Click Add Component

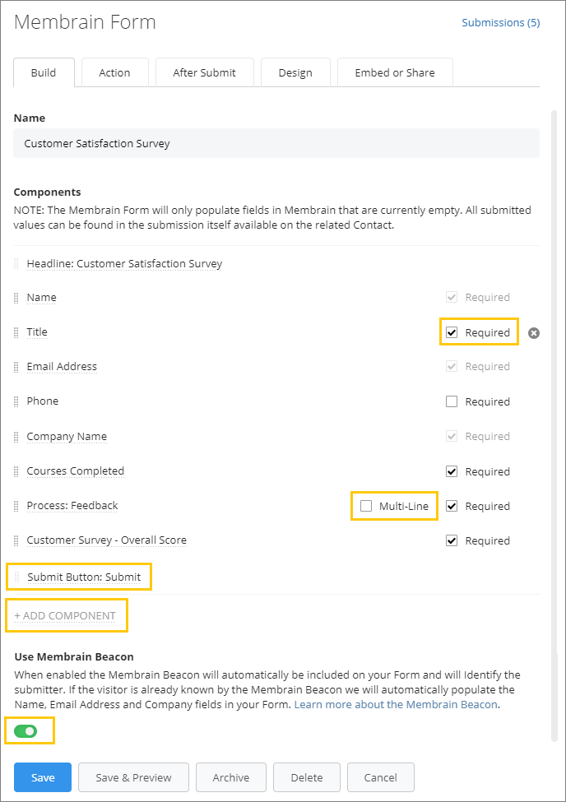click(66, 615)
